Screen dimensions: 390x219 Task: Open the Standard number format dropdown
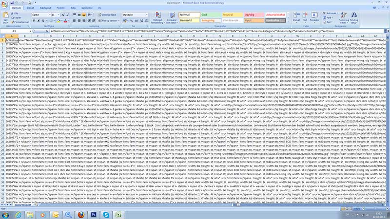coord(147,15)
